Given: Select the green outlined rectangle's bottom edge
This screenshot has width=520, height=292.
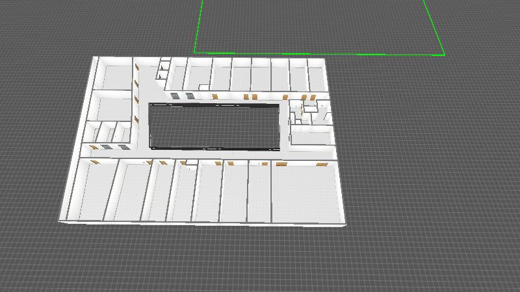Looking at the screenshot, I should click(x=318, y=54).
